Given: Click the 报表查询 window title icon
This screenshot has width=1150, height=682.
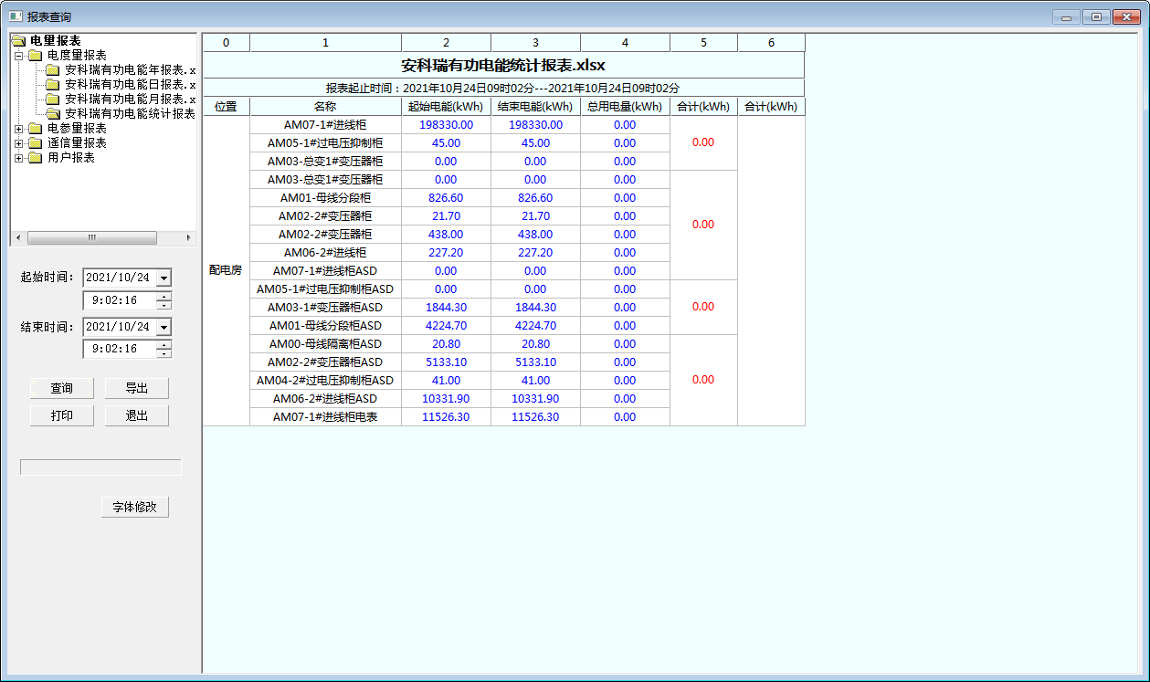Looking at the screenshot, I should click(x=15, y=16).
